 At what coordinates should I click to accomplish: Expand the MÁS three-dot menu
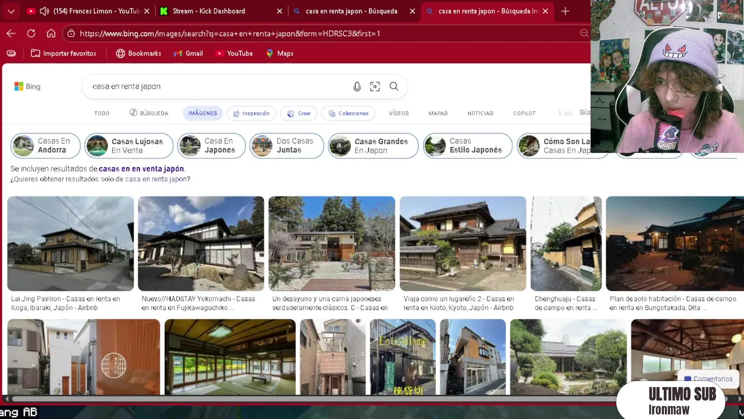[566, 113]
